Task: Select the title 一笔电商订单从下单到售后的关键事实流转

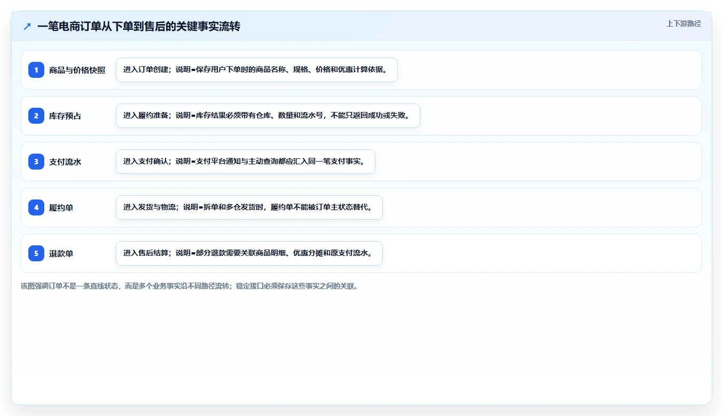Action: tap(139, 26)
